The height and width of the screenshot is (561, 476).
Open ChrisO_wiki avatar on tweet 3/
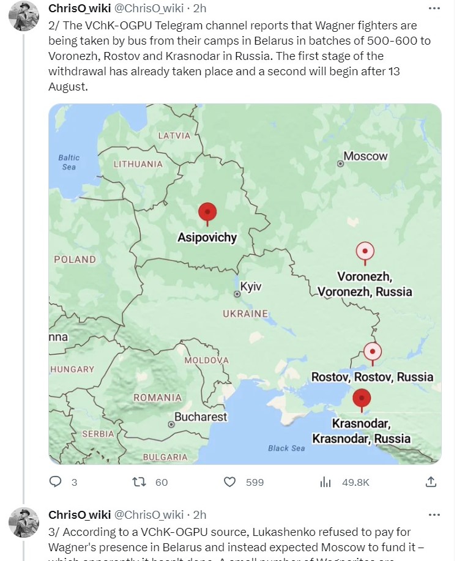coord(24,521)
